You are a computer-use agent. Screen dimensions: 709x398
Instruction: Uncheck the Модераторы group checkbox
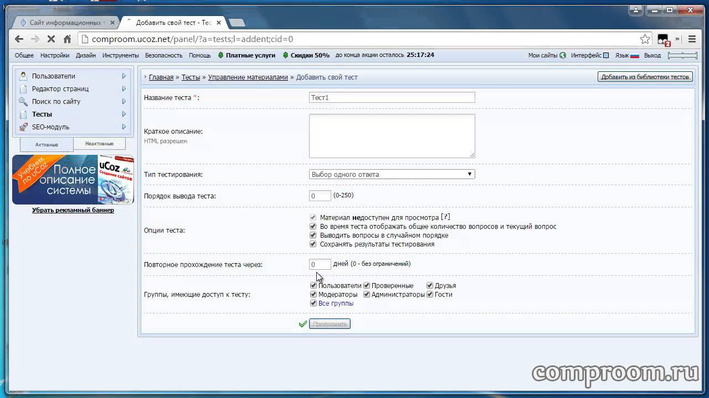click(314, 295)
